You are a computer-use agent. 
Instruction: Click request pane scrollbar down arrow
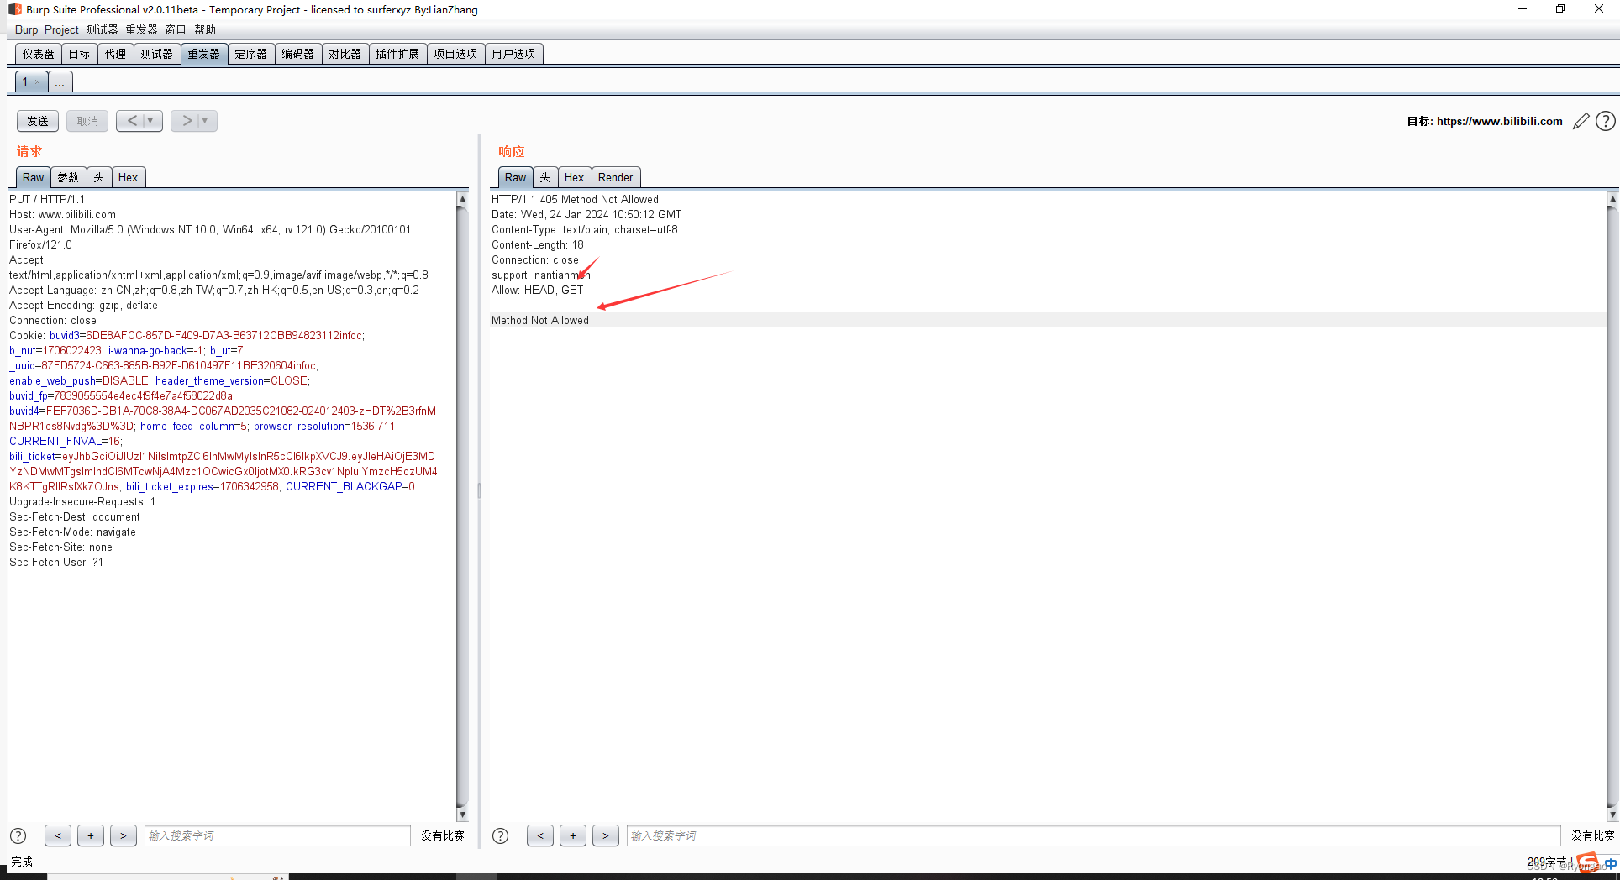pyautogui.click(x=462, y=815)
